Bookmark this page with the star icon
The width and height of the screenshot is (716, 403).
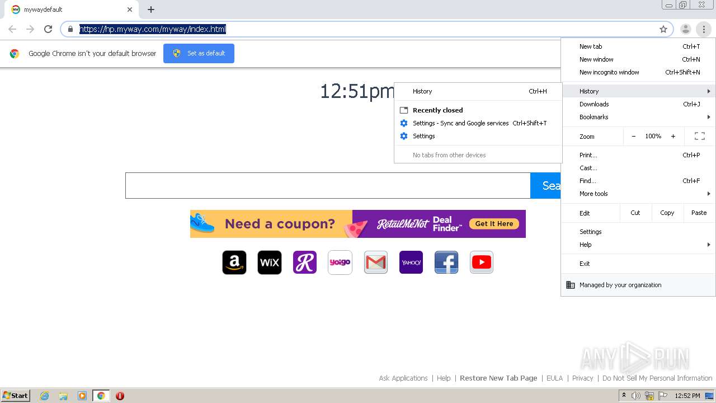click(x=663, y=29)
